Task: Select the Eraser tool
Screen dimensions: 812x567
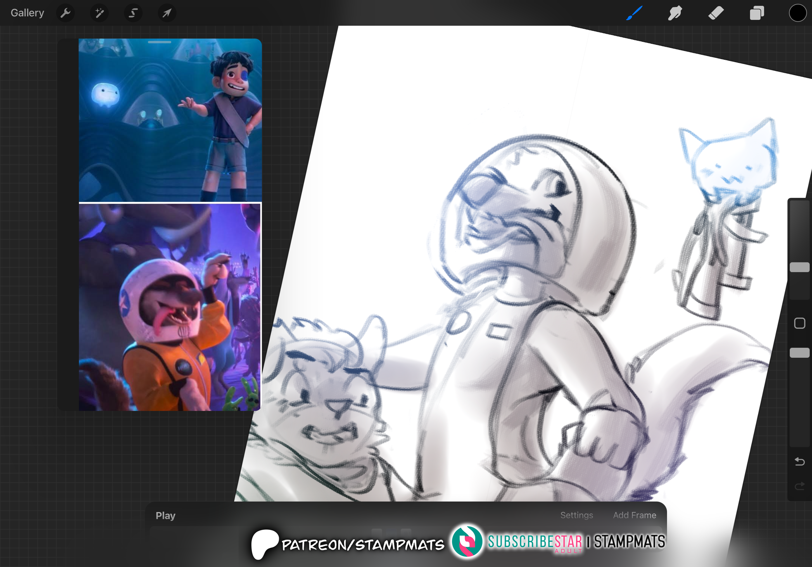Action: (x=716, y=13)
